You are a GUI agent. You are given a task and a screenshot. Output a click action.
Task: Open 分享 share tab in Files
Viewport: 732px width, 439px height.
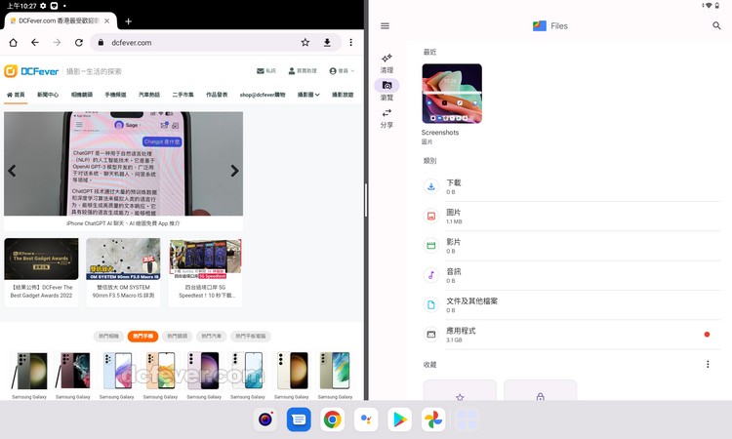386,118
